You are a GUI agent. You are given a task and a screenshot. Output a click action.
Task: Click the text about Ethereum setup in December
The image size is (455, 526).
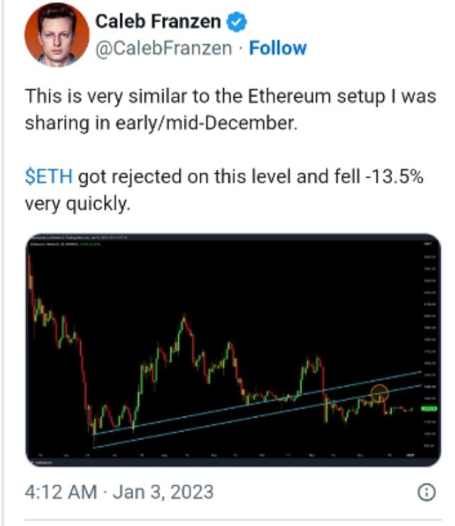point(230,109)
